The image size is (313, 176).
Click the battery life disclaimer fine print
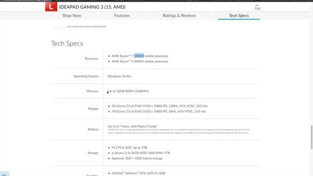179,131
